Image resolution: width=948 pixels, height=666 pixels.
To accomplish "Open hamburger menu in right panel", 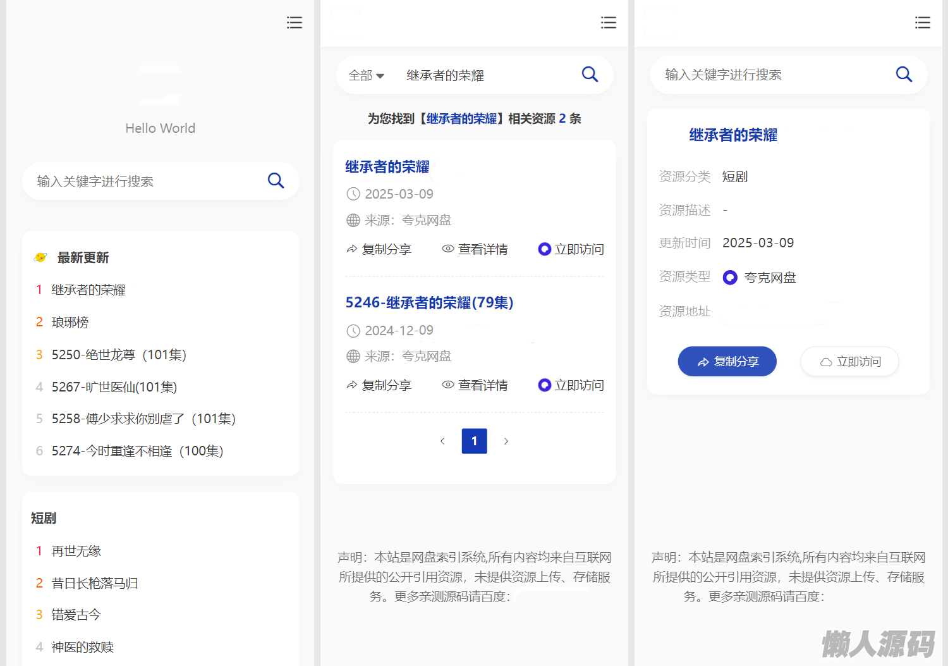I will 922,23.
